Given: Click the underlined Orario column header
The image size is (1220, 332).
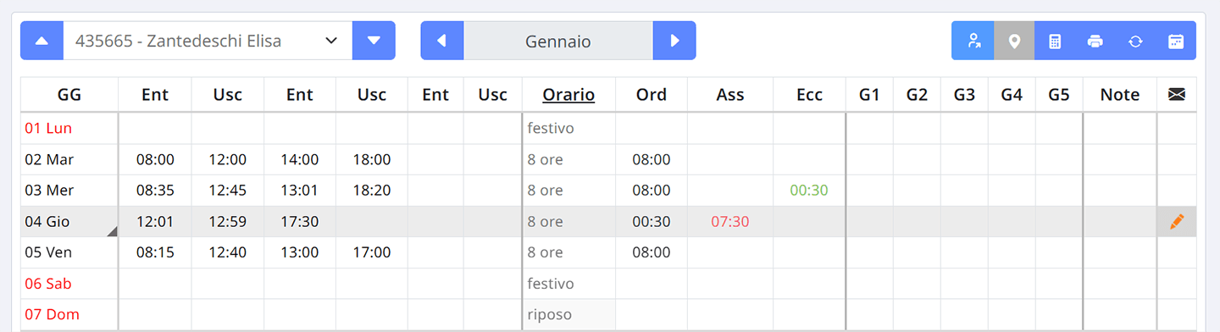Looking at the screenshot, I should pos(568,95).
